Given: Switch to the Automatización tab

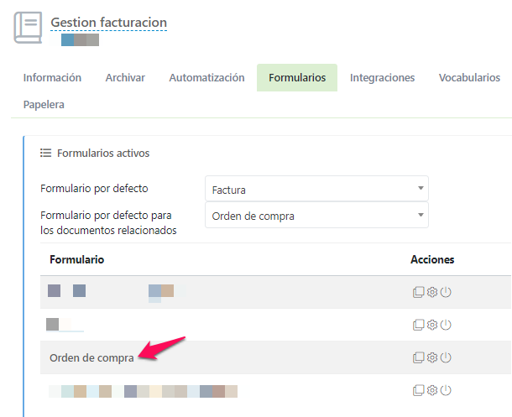Looking at the screenshot, I should [206, 78].
